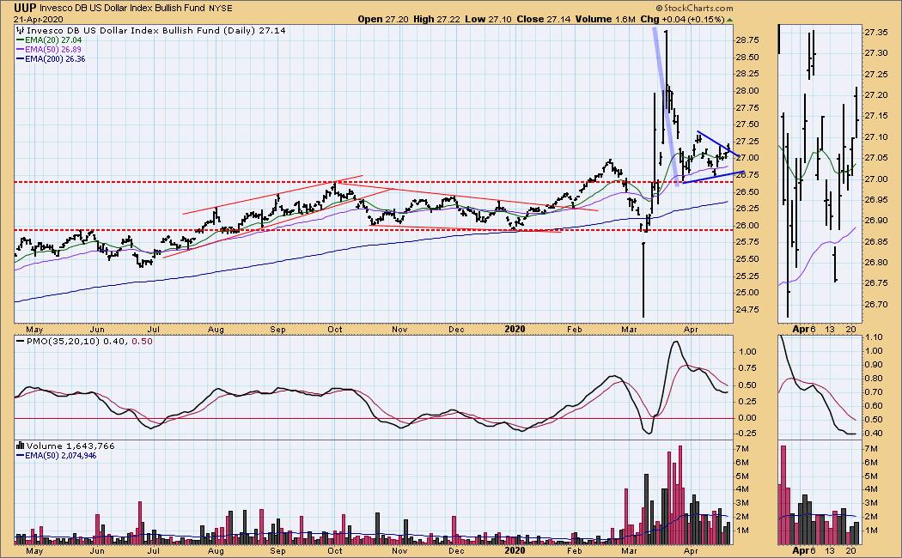This screenshot has height=558, width=902.
Task: Click the 27.35 label in zoom panel
Action: pyautogui.click(x=875, y=32)
